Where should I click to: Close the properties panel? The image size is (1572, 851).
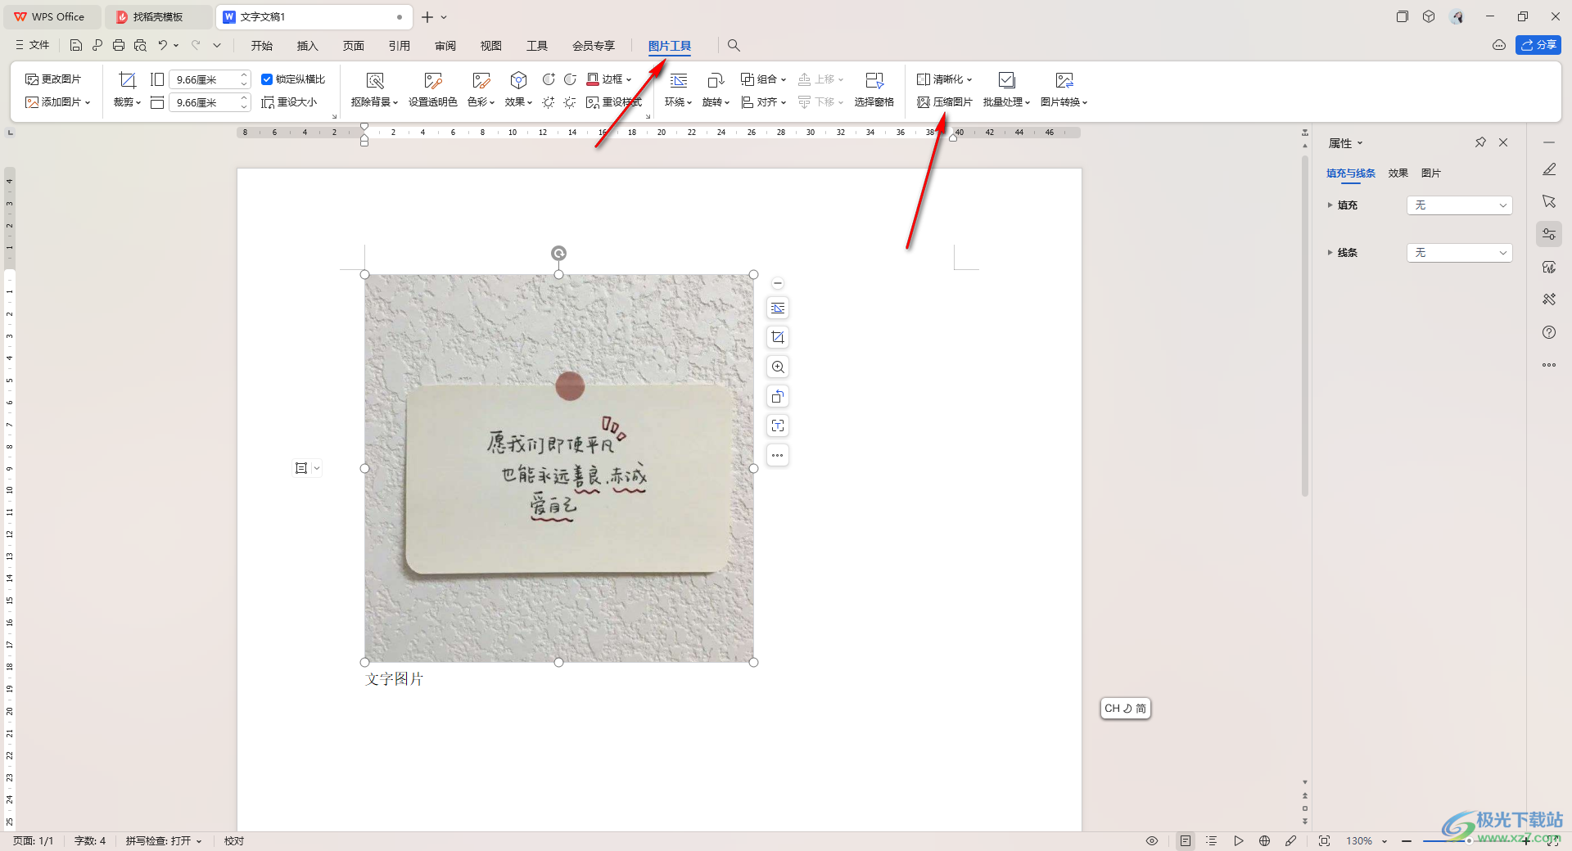click(1503, 142)
